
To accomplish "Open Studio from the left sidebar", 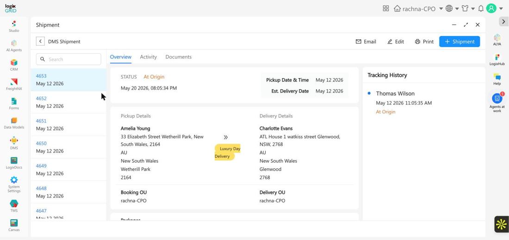I will pos(13,26).
